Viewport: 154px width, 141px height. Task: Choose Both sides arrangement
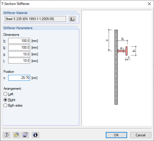13,105
